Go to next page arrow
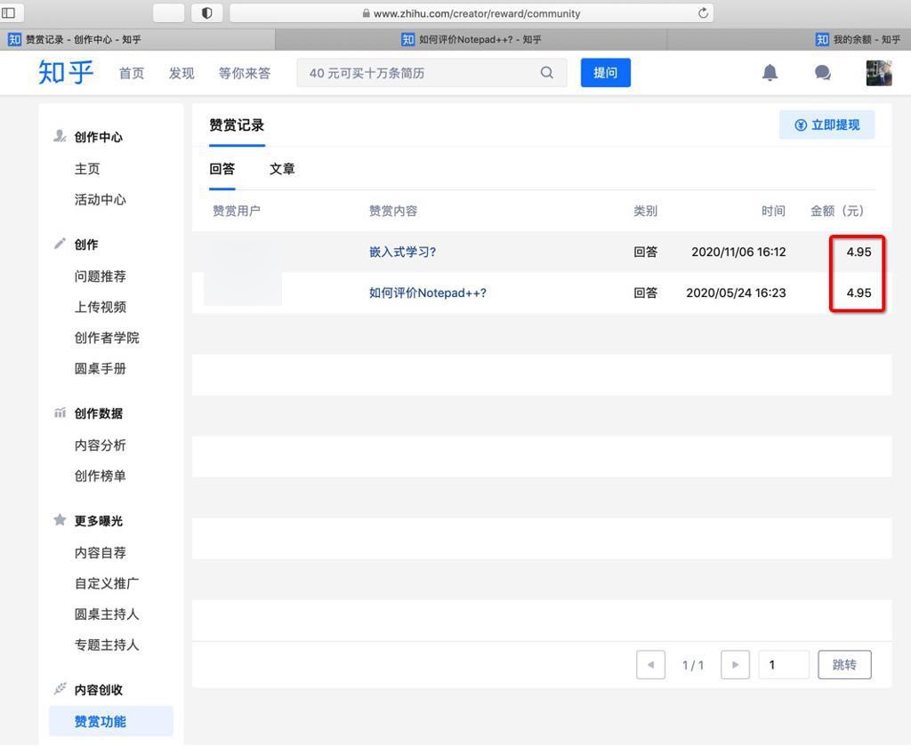 (735, 665)
